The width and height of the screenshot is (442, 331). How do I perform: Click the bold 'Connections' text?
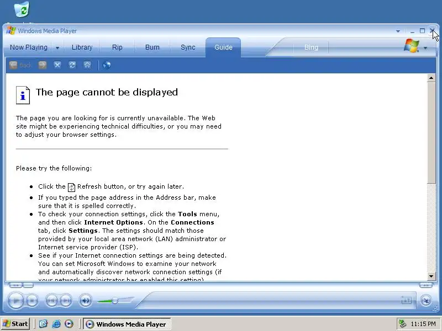tap(192, 222)
